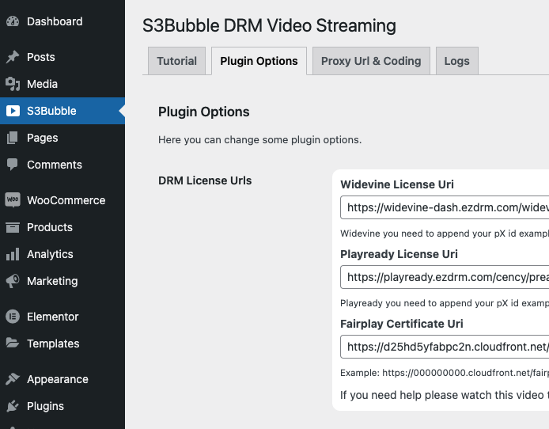Click "If you need help please watch" text
The height and width of the screenshot is (429, 549).
point(445,395)
